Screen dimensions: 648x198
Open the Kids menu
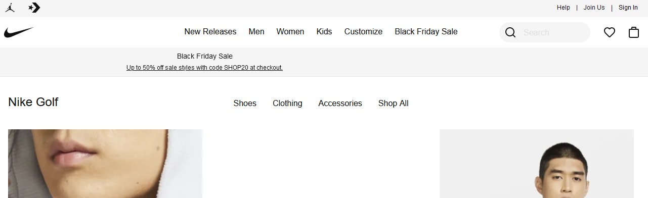coord(324,32)
